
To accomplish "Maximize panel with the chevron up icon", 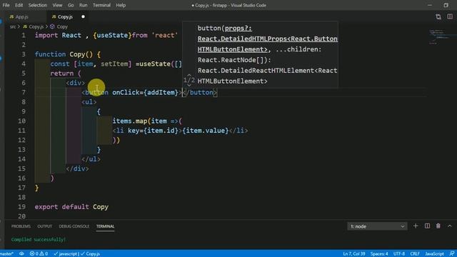I will (x=449, y=226).
